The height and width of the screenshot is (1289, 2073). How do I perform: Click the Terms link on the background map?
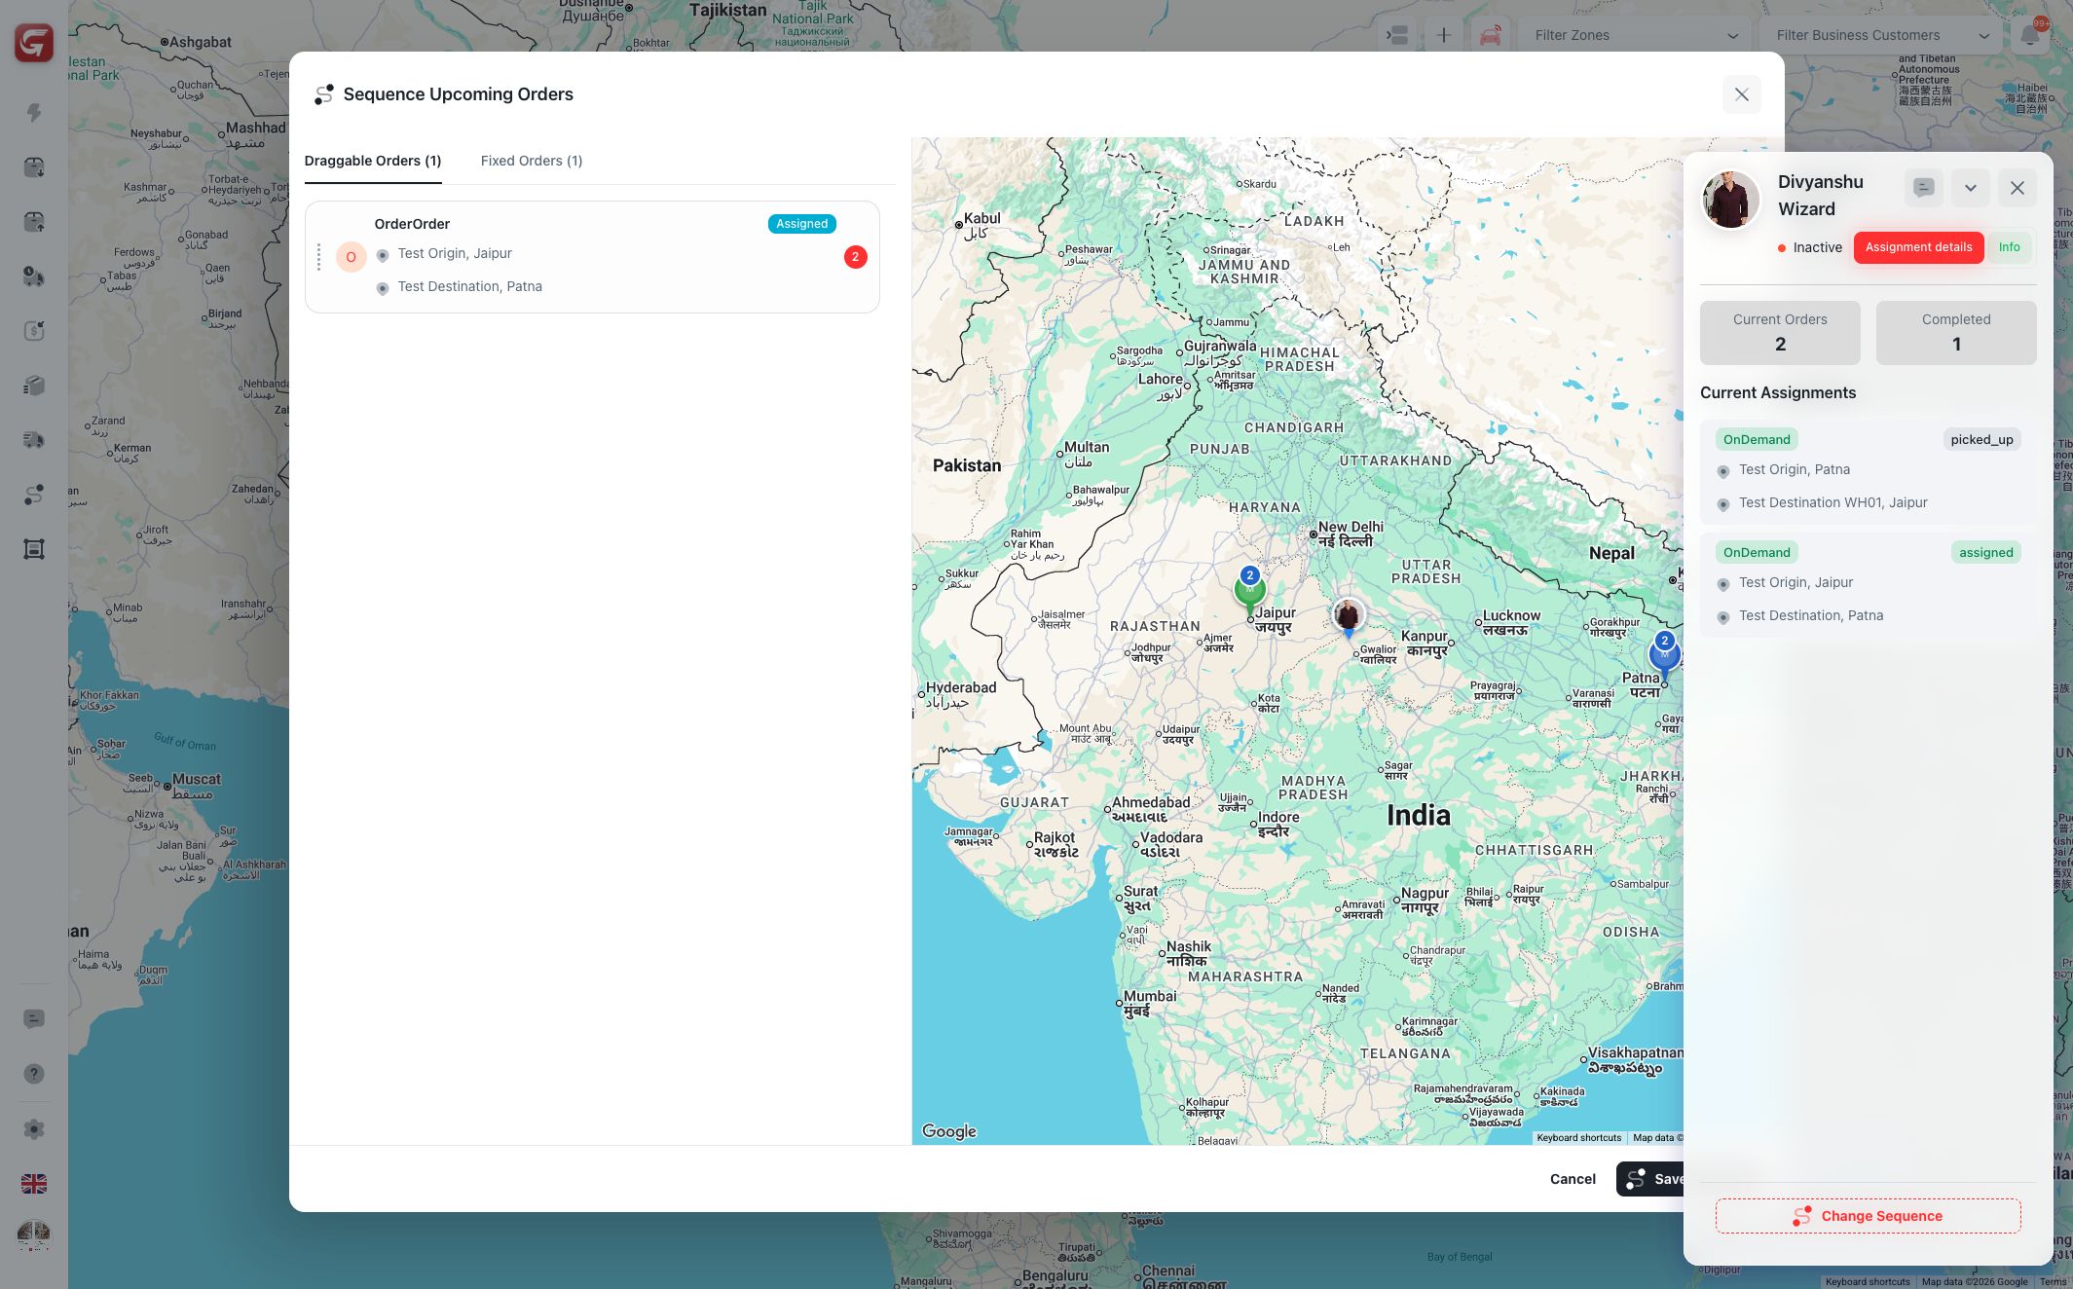[2054, 1281]
